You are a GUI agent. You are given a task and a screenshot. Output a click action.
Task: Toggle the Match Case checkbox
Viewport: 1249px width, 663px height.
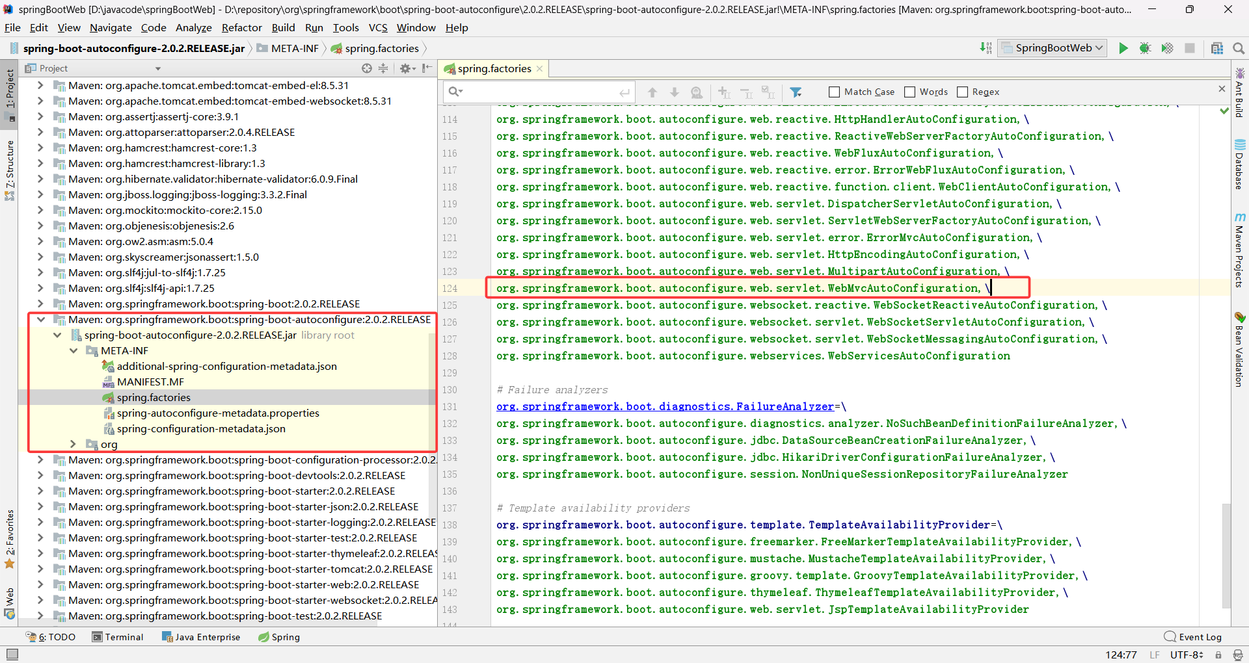coord(834,92)
